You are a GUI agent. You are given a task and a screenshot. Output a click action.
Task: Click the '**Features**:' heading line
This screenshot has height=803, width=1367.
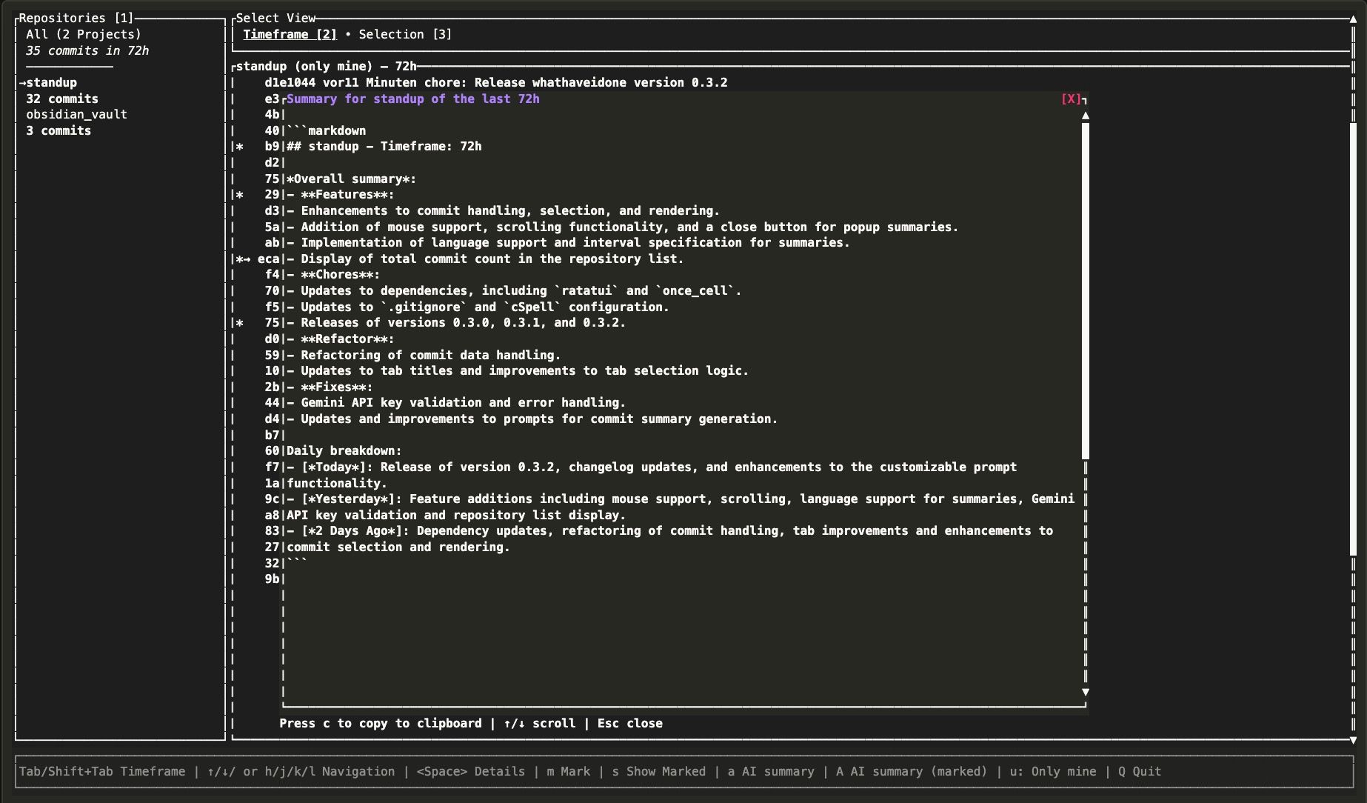341,194
